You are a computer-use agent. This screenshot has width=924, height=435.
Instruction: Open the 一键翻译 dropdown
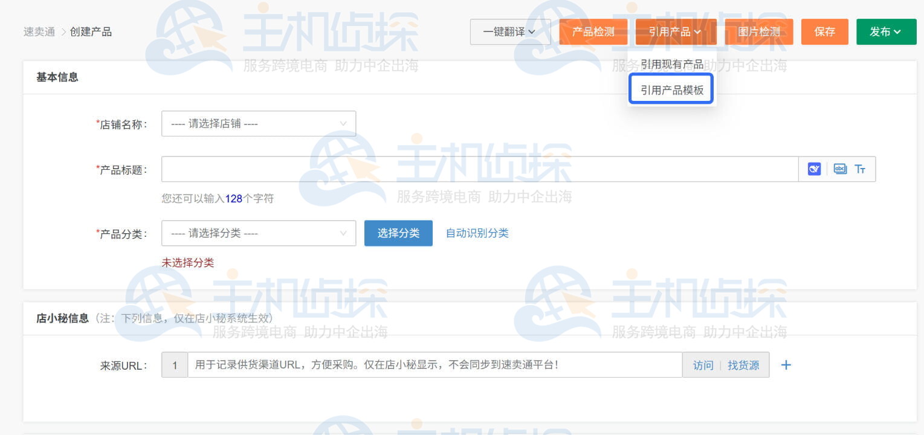[510, 31]
